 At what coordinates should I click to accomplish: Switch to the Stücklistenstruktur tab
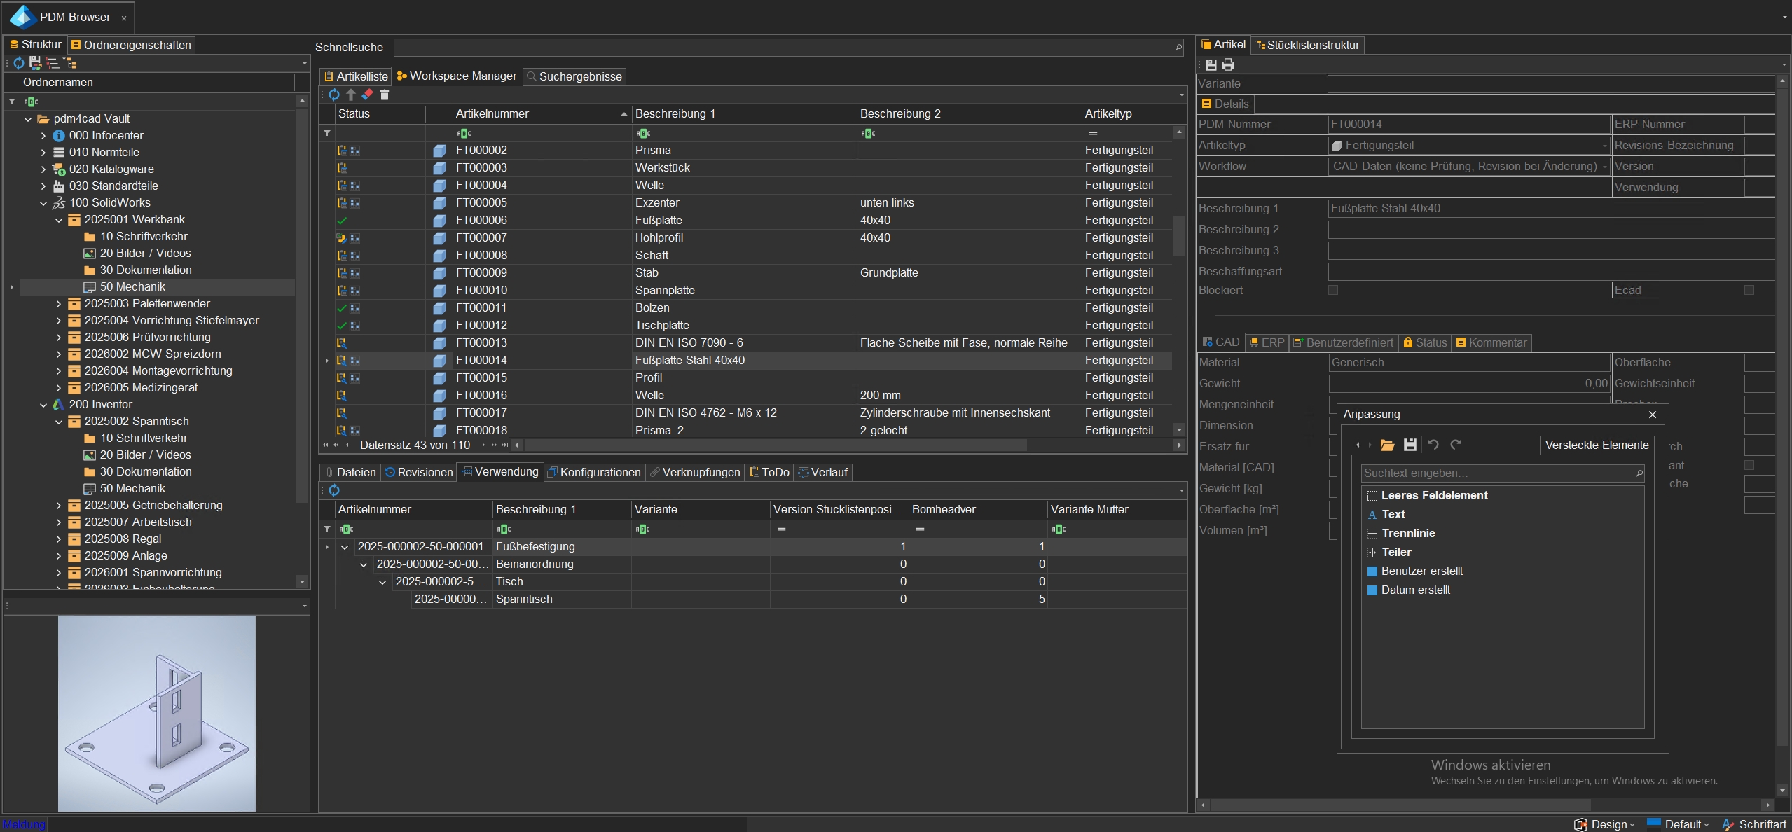1307,45
